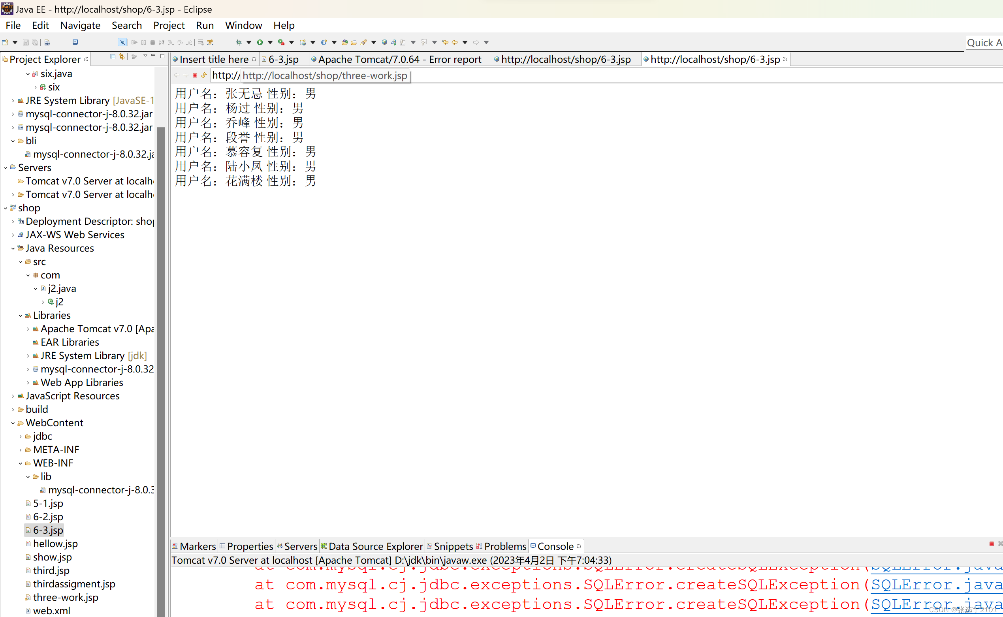Terminate the server from Console red icon
Screen dimensions: 1003x617
coord(991,544)
